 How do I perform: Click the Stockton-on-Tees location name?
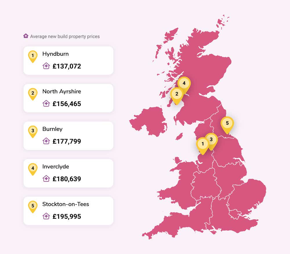[x=66, y=204]
